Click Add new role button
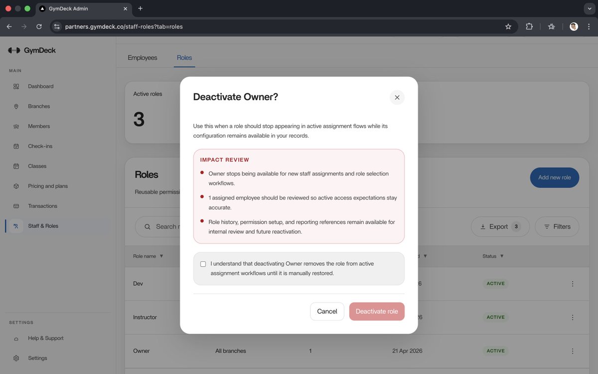 (x=555, y=178)
